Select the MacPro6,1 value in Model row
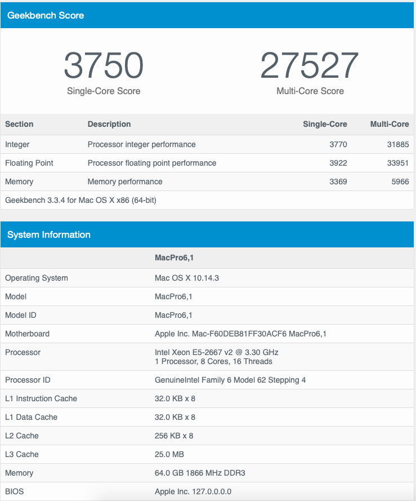Screen dimensions: 416x501 pyautogui.click(x=173, y=296)
